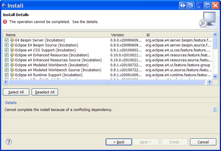221x151 pixels.
Task: Select version 0.9.1.v20091009... cell
Action: click(x=126, y=75)
